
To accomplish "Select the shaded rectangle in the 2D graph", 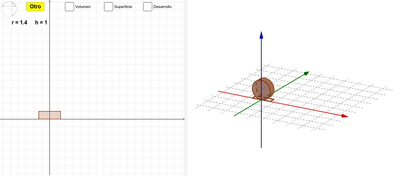I will (49, 115).
